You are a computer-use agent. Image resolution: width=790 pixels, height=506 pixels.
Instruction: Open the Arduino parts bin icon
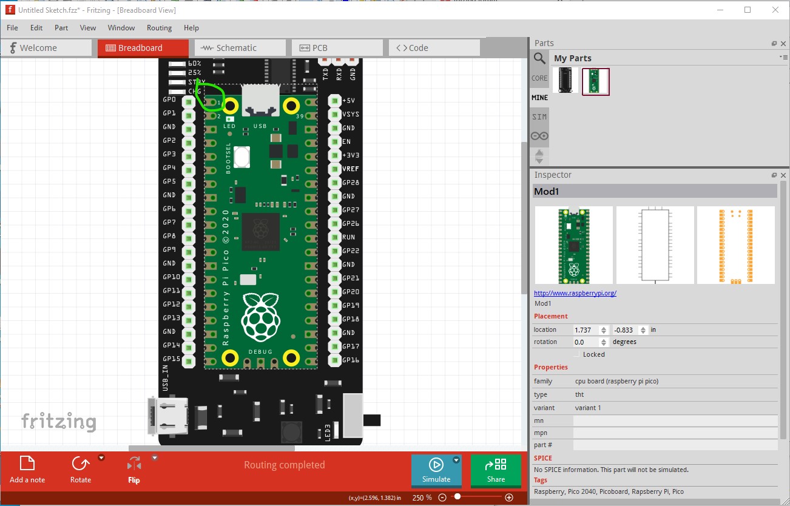[539, 136]
